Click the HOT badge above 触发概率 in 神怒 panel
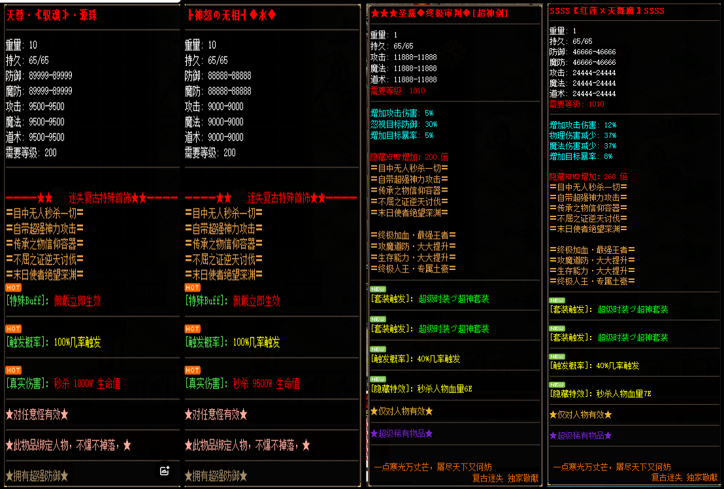This screenshot has width=724, height=489. (193, 329)
